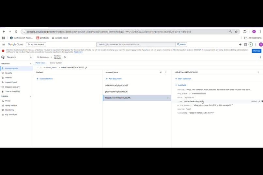The image size is (263, 175).
Task: Collapse the Insights sidebar section
Action: click(31, 96)
